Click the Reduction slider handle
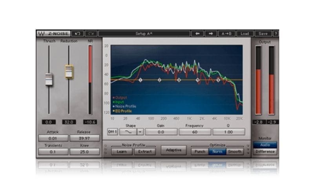This screenshot has width=314, height=196. point(69,71)
